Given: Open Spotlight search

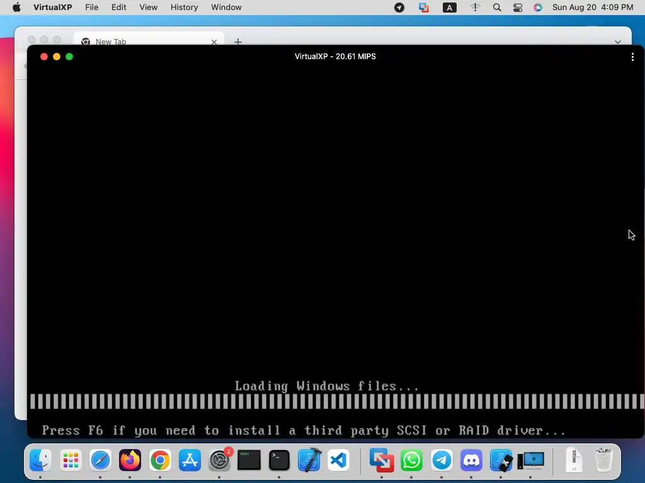Looking at the screenshot, I should pyautogui.click(x=497, y=8).
